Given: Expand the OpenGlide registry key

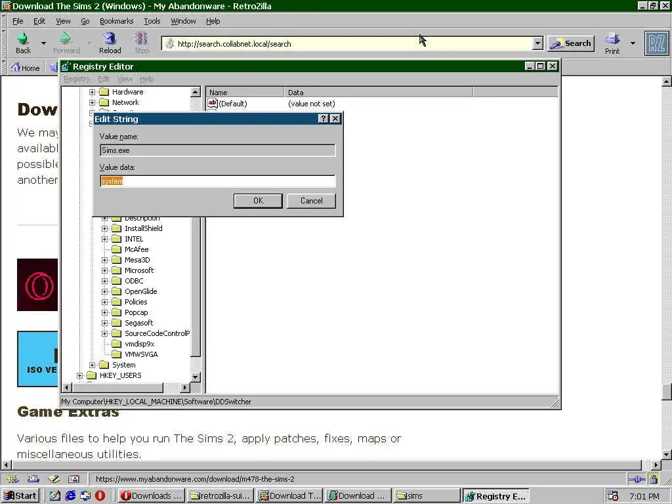Looking at the screenshot, I should [104, 291].
